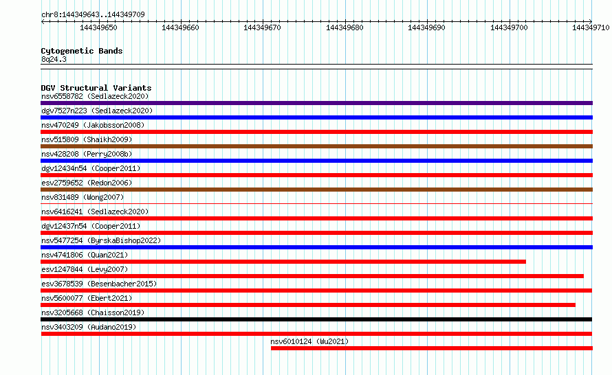
Task: Click ruler position 144349670
Action: [262, 27]
